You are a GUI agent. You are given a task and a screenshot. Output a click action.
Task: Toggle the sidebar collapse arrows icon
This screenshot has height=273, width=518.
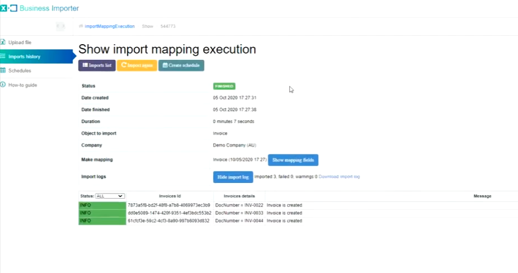pos(60,26)
